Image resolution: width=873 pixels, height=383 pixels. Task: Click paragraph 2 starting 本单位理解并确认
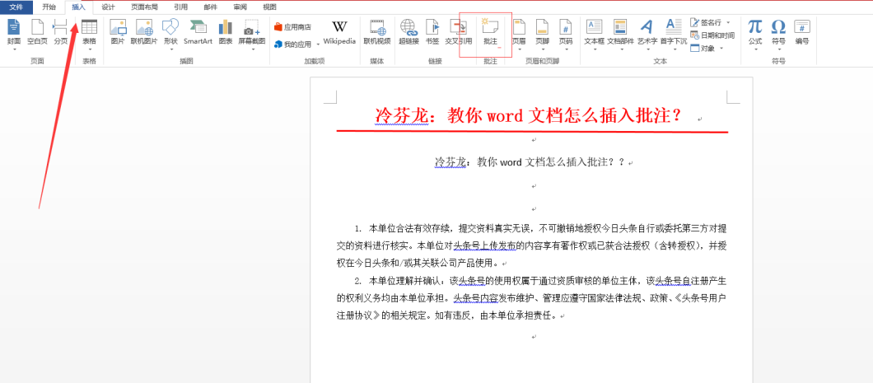point(532,297)
